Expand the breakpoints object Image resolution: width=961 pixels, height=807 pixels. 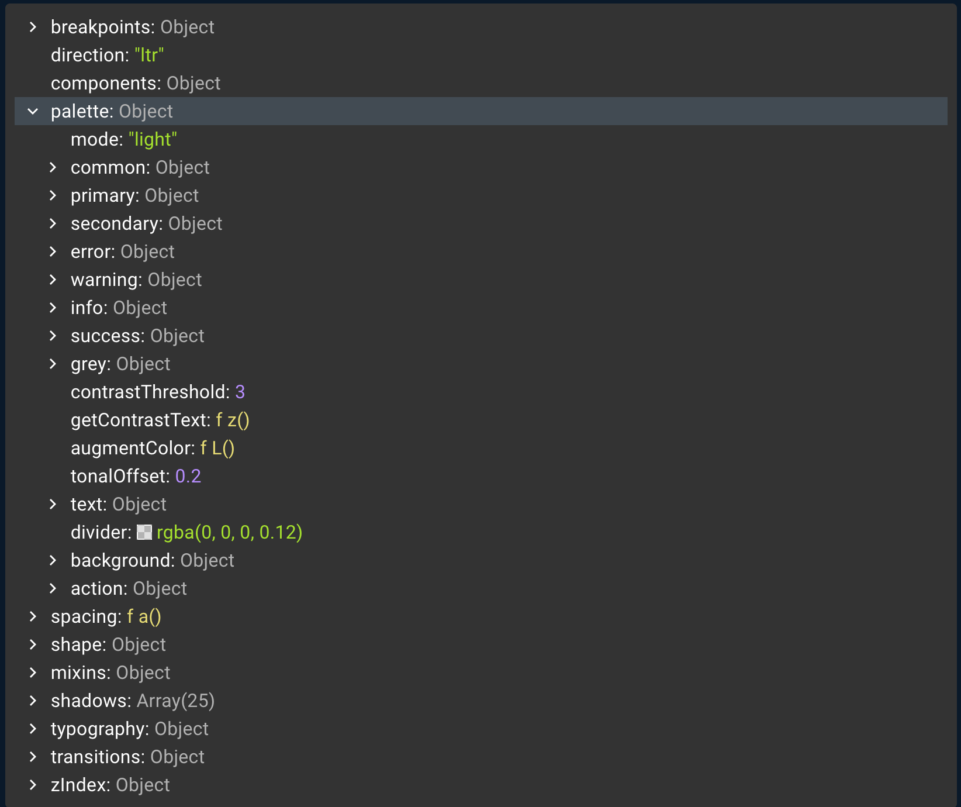pyautogui.click(x=32, y=27)
